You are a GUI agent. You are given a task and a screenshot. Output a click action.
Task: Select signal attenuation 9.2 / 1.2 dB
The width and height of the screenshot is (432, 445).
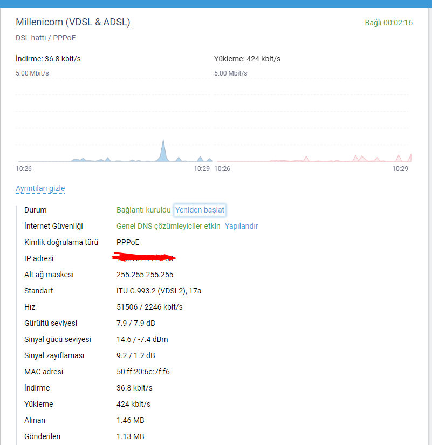136,355
